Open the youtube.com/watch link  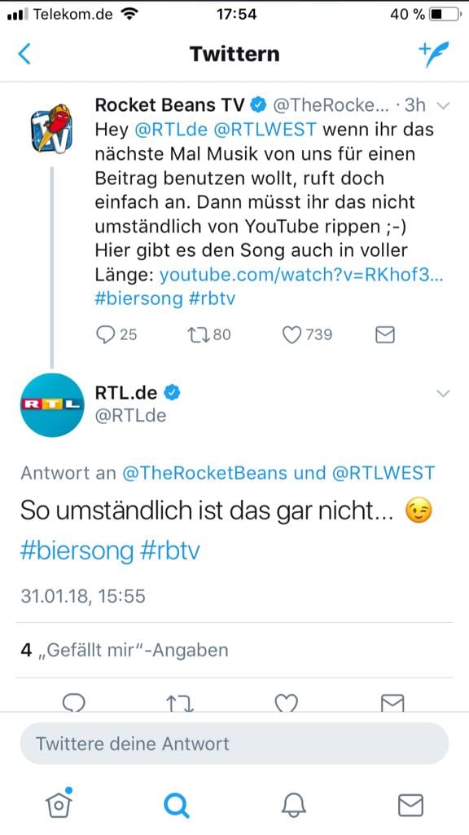[x=301, y=276]
